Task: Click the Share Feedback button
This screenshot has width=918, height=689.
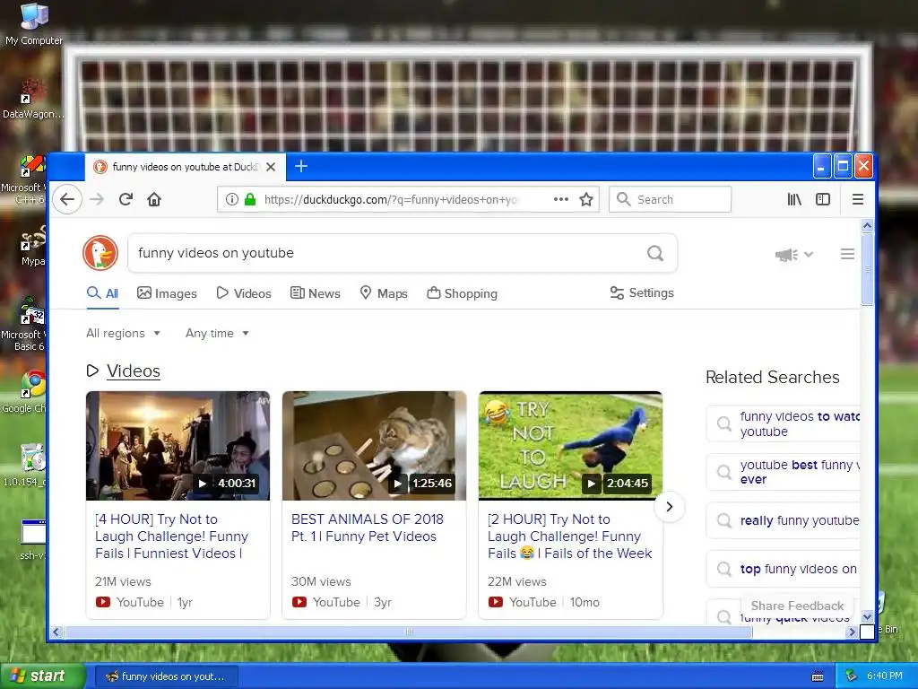Action: pyautogui.click(x=797, y=606)
